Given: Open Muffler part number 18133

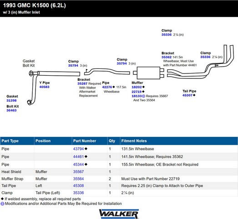Looking at the screenshot, I should [137, 96].
